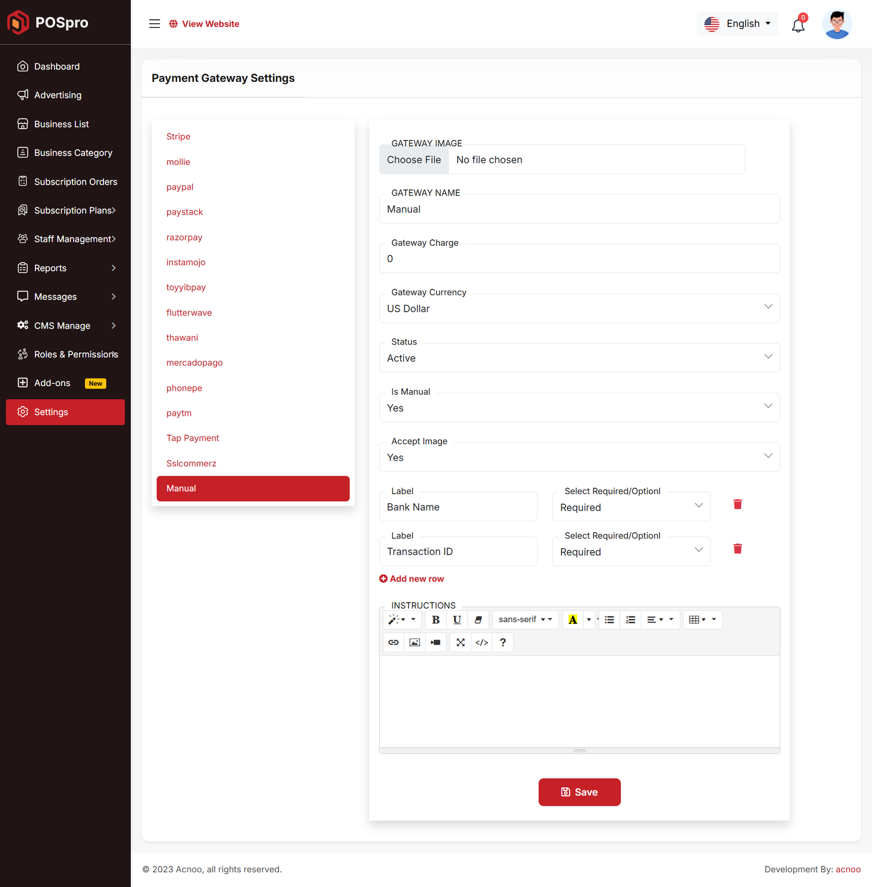
Task: Click the notification bell icon
Action: 798,25
